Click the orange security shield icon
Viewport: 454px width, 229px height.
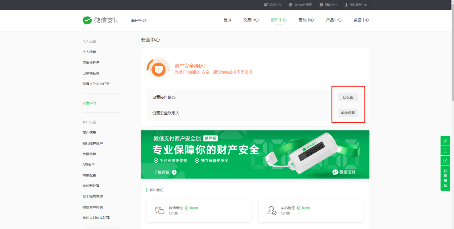click(x=159, y=69)
